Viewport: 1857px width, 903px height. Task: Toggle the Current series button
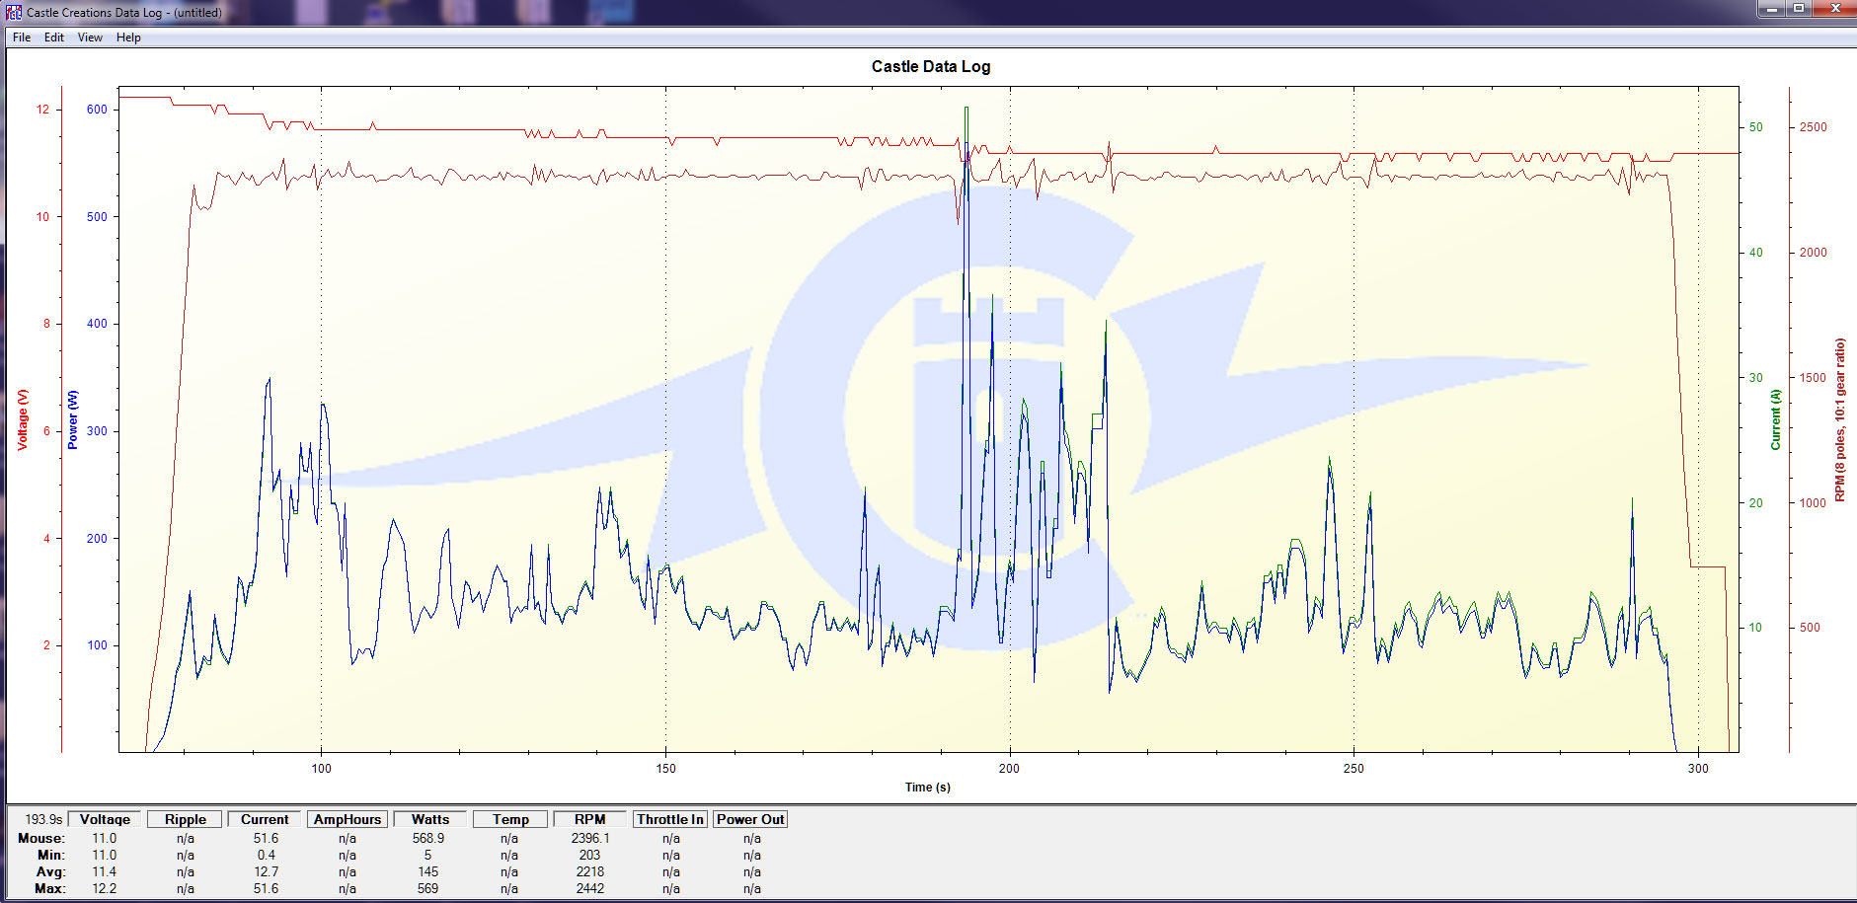pos(265,819)
